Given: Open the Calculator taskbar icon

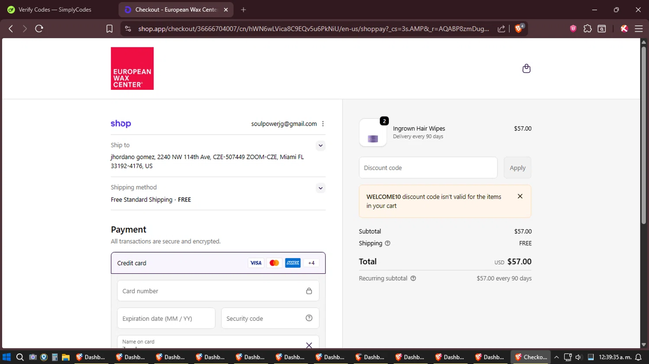Looking at the screenshot, I should point(55,357).
